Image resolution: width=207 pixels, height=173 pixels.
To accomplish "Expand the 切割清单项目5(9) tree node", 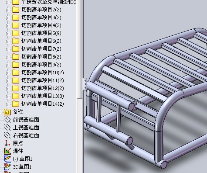I will [7, 34].
